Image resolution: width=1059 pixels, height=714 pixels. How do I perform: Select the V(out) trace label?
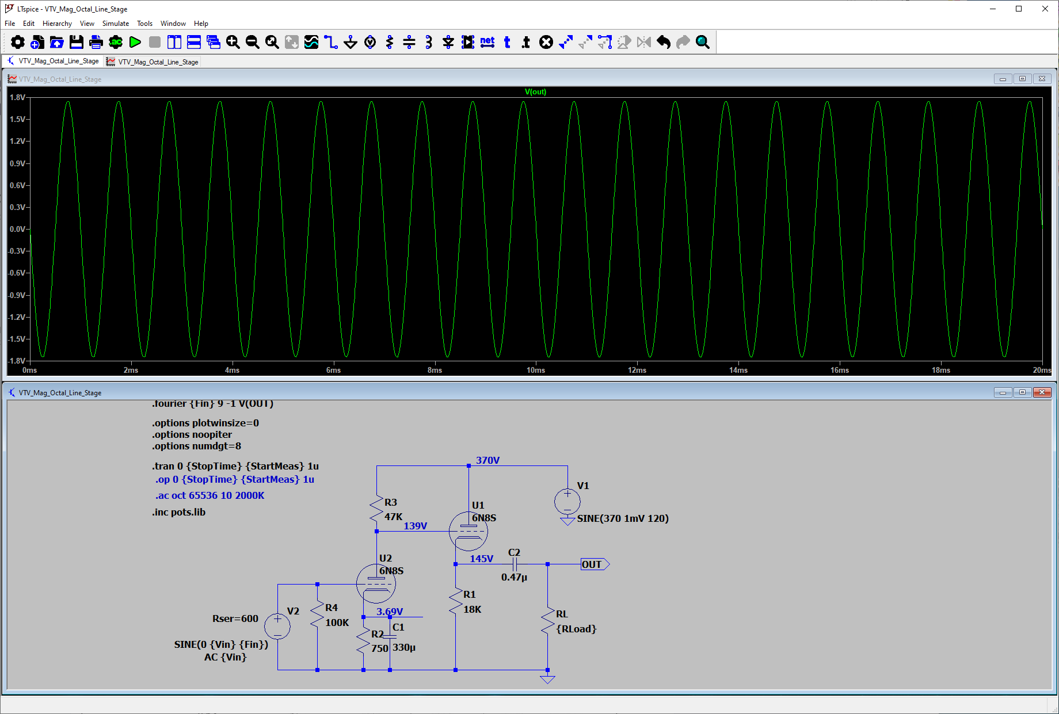535,91
